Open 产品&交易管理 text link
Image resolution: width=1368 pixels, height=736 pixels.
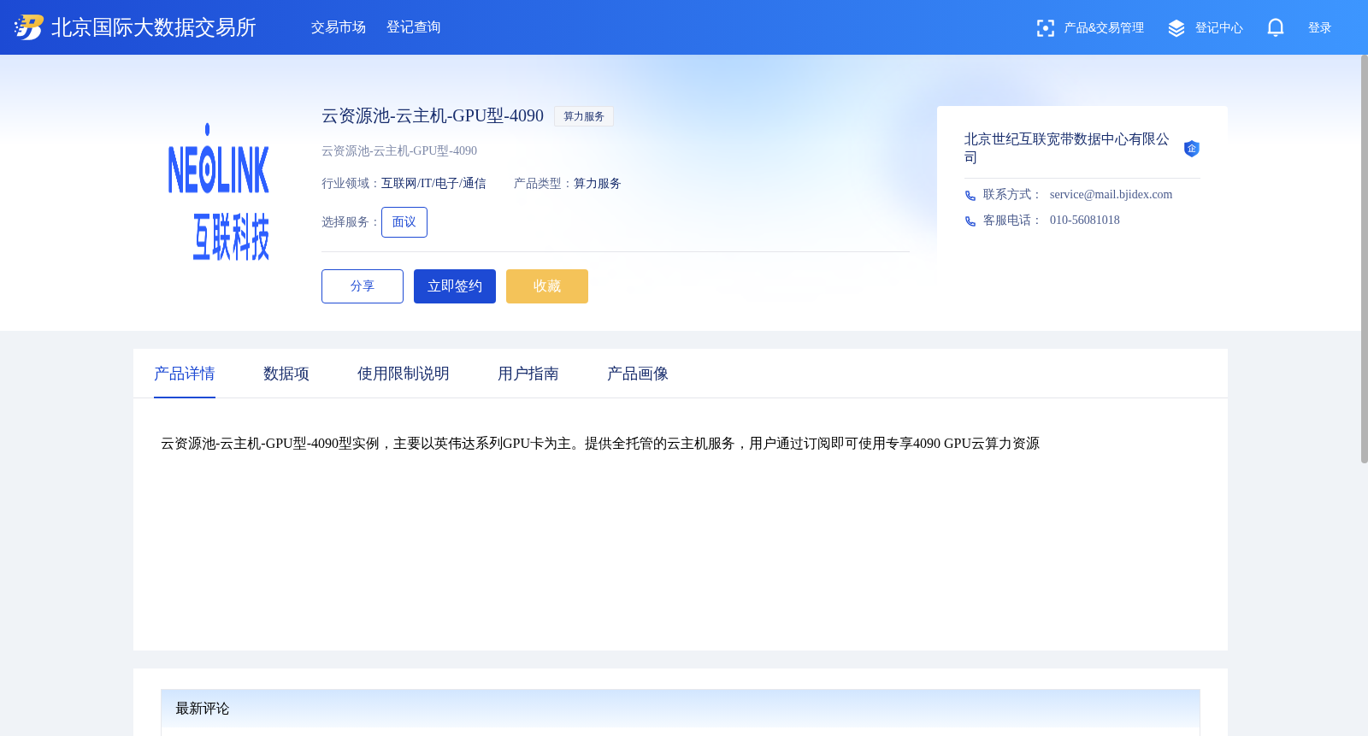click(x=1104, y=28)
